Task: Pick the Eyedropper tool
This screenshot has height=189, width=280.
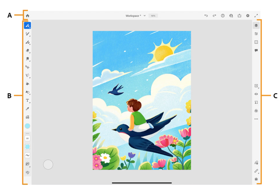Action: (x=27, y=109)
